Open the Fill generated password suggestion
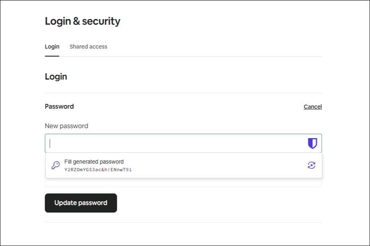Screen dimensions: 370x246 [x=94, y=162]
